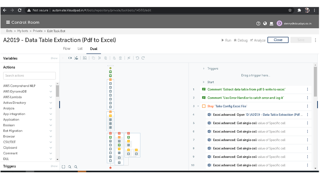This screenshot has width=320, height=180.
Task: Click the undo arrow in the editor toolbar
Action: [x=137, y=58]
